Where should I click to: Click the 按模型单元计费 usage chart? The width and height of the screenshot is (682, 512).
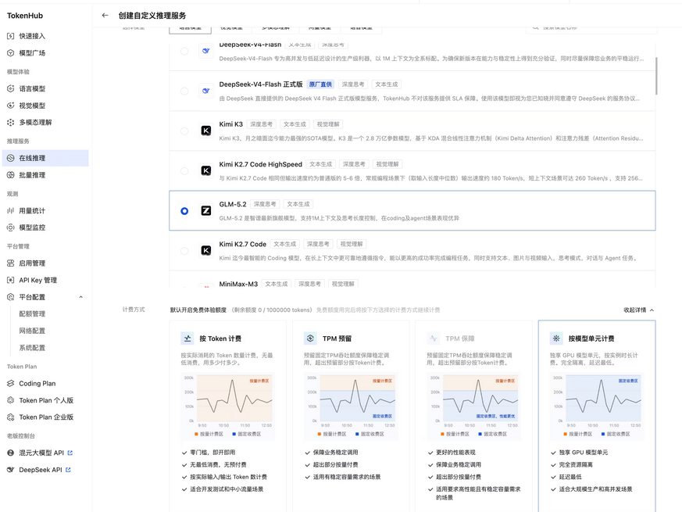[x=597, y=406]
